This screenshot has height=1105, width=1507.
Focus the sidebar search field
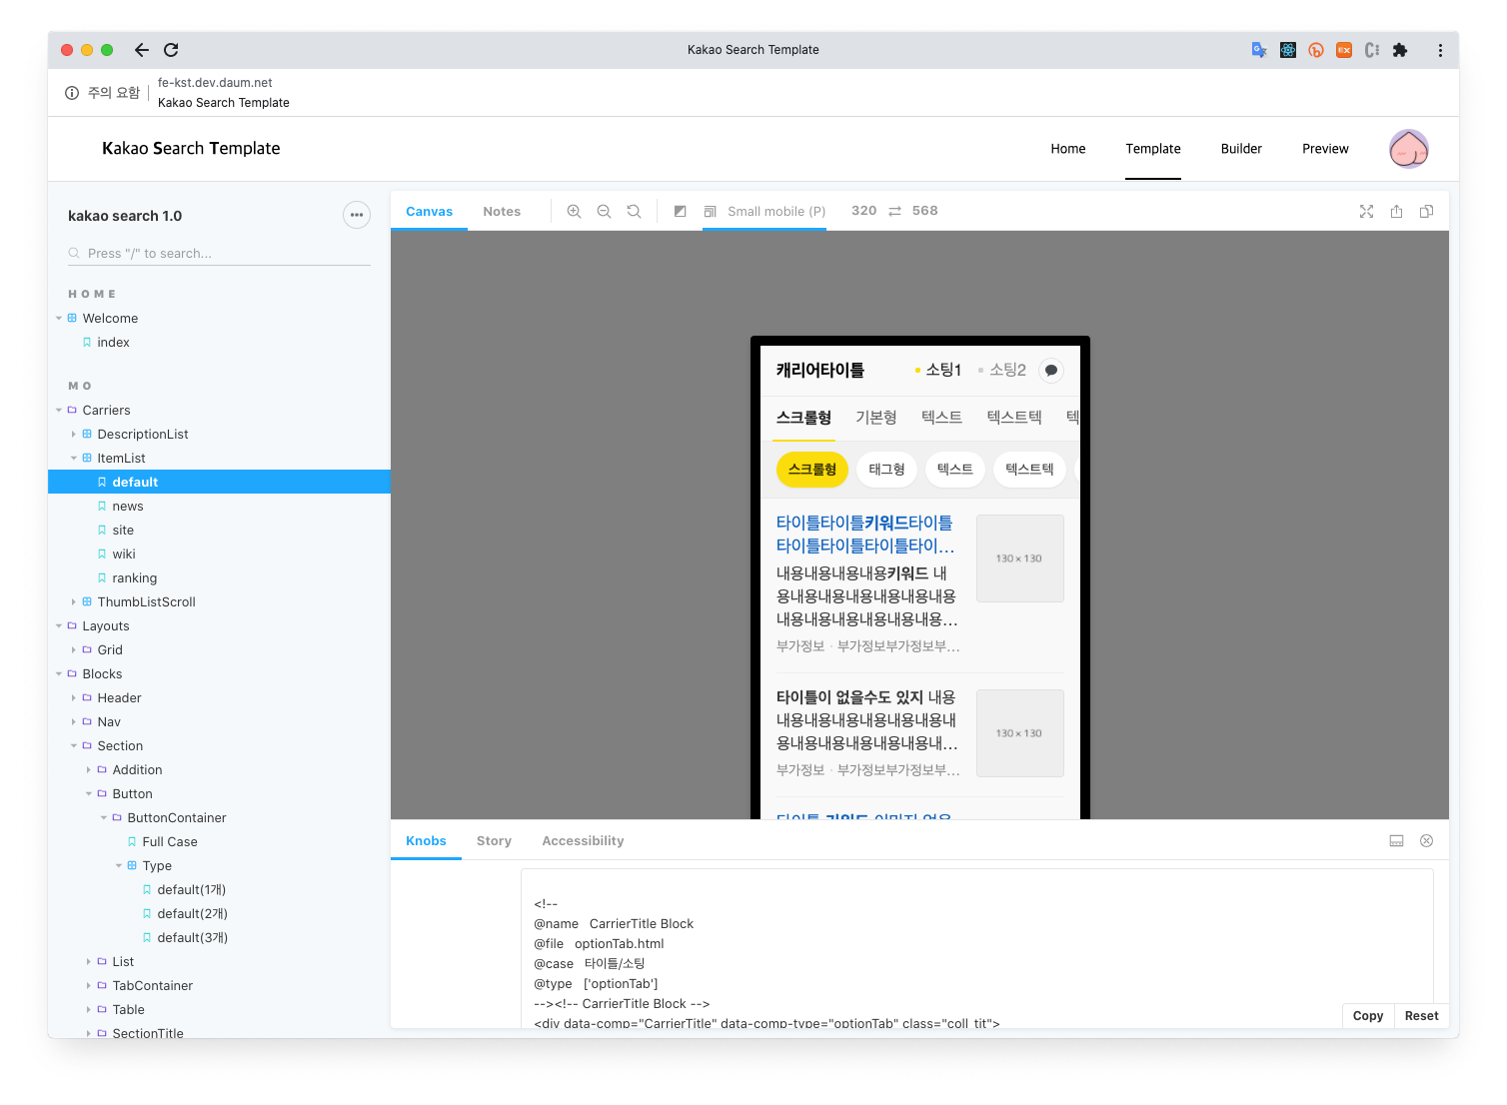coord(219,254)
